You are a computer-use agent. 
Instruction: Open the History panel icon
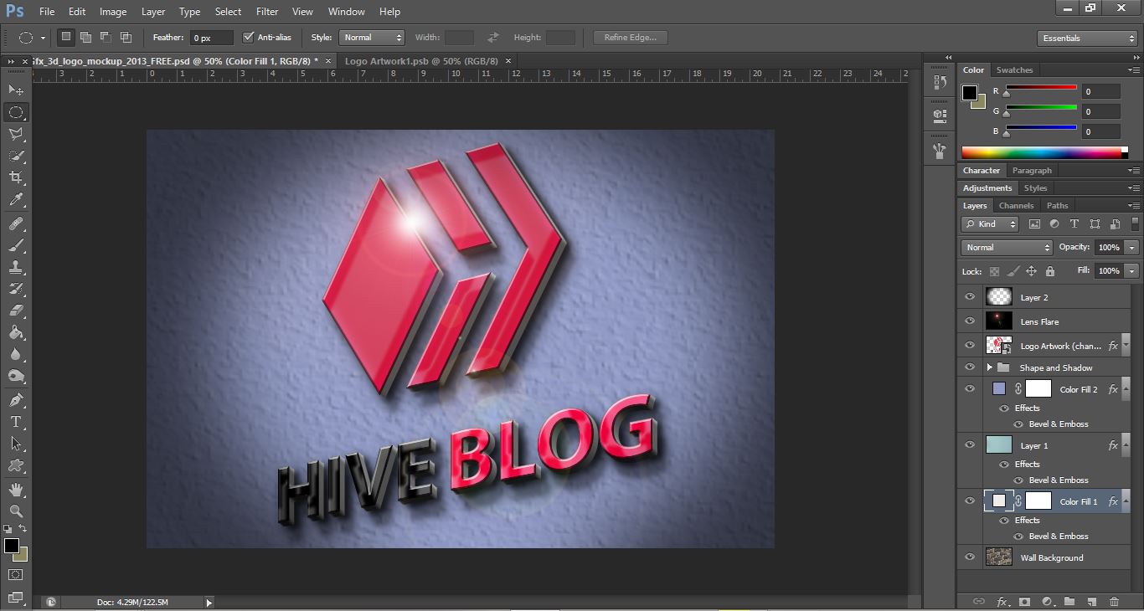point(940,82)
